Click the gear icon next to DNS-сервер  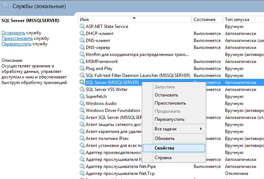click(x=82, y=47)
